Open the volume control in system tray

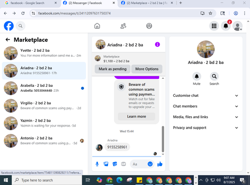pos(218,180)
